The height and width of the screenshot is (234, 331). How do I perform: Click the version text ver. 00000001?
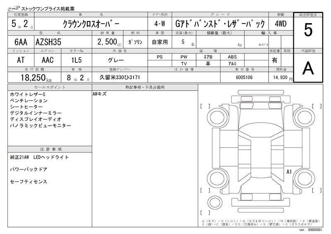pyautogui.click(x=311, y=230)
